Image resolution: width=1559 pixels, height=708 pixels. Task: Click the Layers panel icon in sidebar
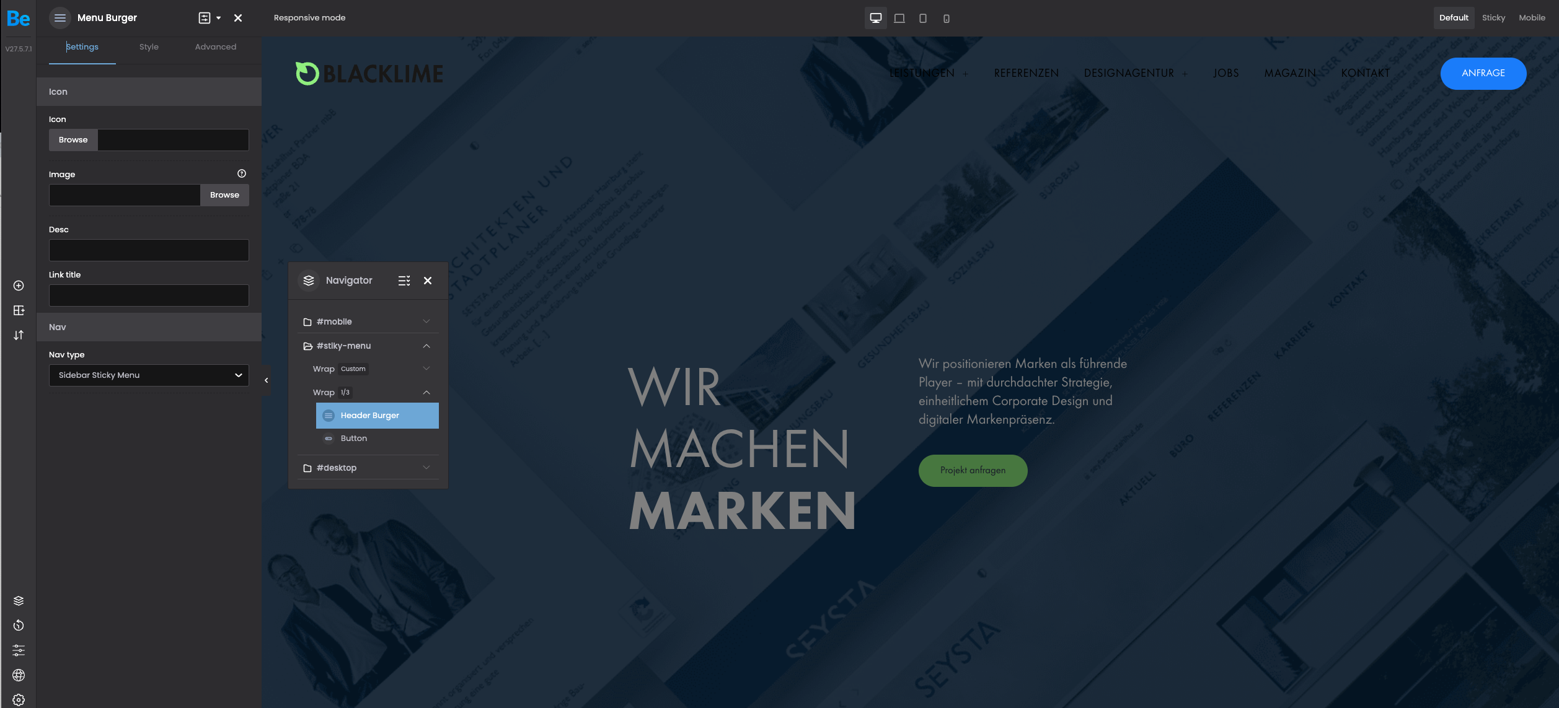(x=18, y=601)
